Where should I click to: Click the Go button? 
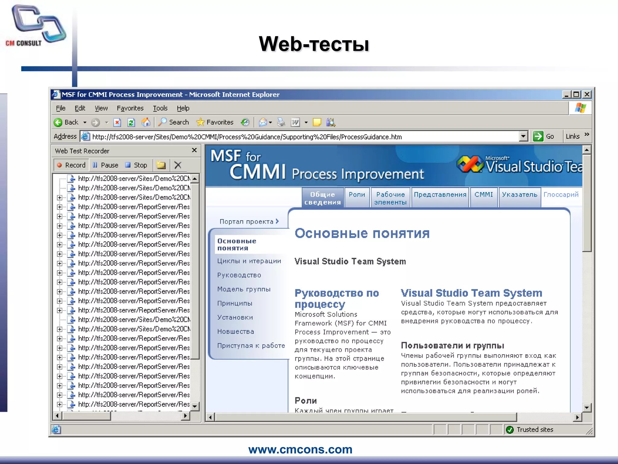point(544,137)
